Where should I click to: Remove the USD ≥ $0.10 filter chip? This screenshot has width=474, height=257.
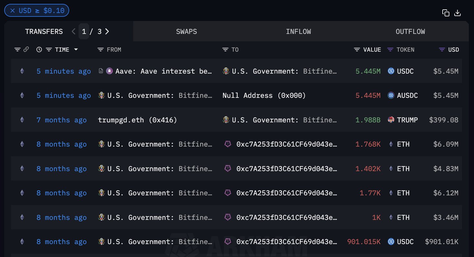point(13,11)
